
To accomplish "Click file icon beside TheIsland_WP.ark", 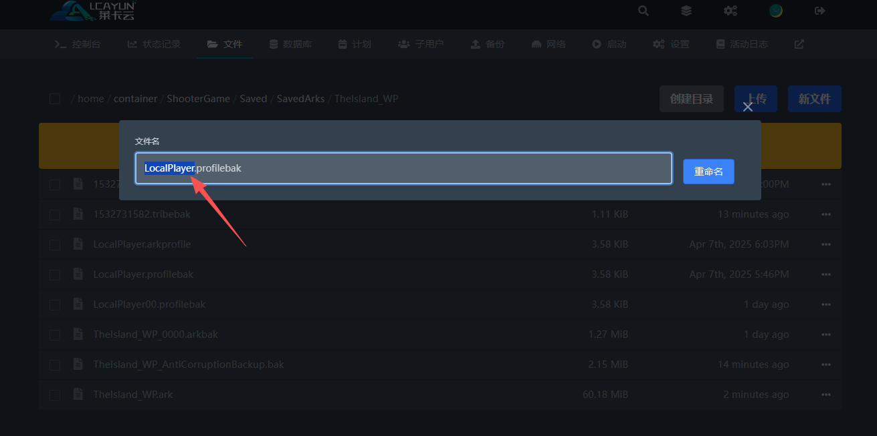I will point(78,395).
